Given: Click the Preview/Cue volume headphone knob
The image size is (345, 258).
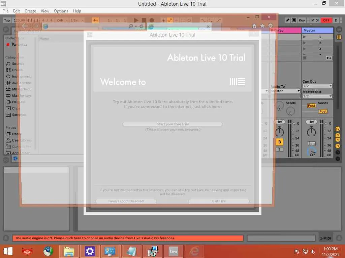Looking at the screenshot, I should [312, 152].
